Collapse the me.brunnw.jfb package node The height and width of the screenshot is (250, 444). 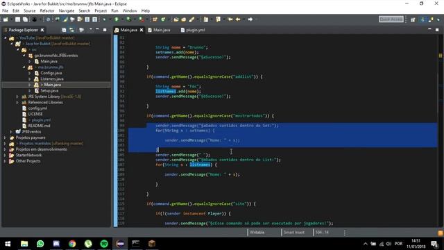[x=24, y=67]
